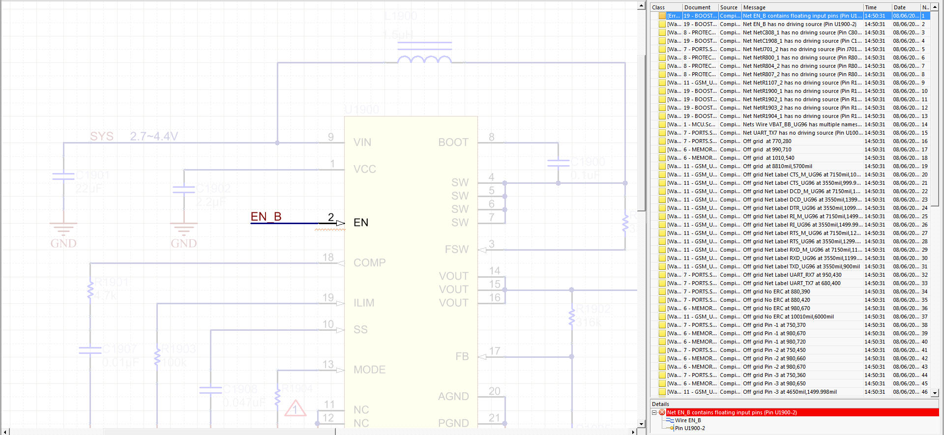944x435 pixels.
Task: Click the SYS net label on schematic
Action: [102, 136]
